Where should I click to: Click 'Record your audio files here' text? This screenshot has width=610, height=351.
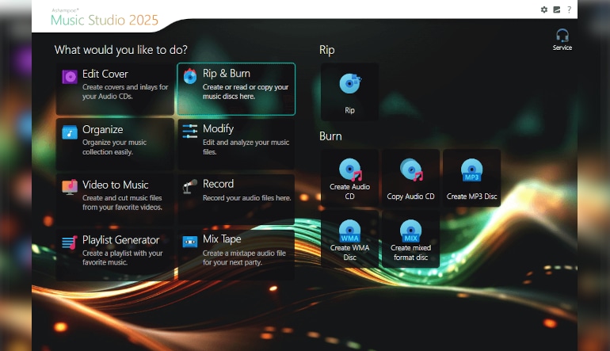click(247, 198)
